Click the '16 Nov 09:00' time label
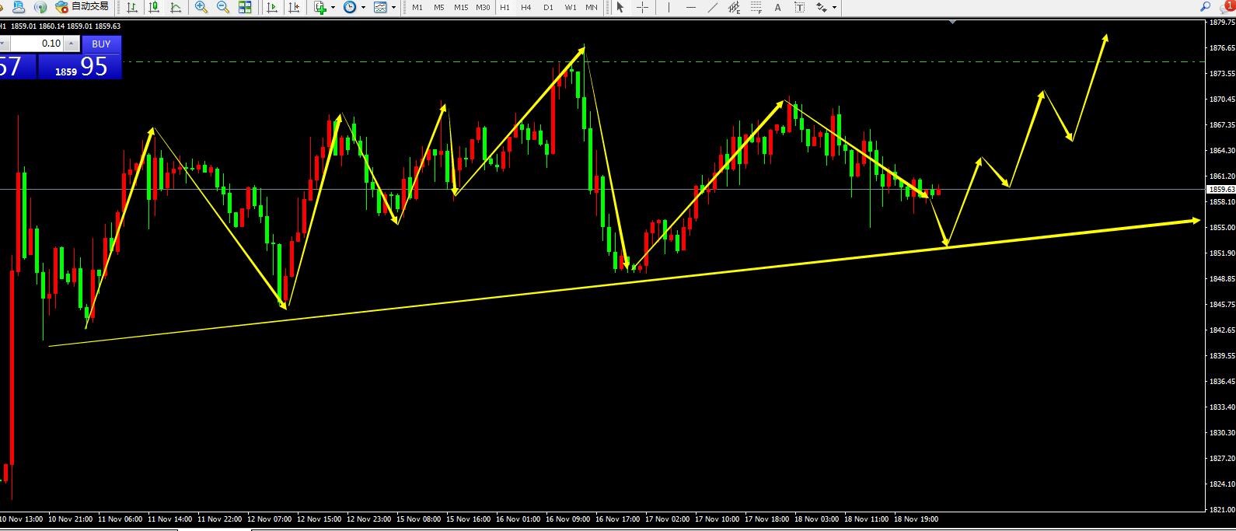 (x=567, y=519)
